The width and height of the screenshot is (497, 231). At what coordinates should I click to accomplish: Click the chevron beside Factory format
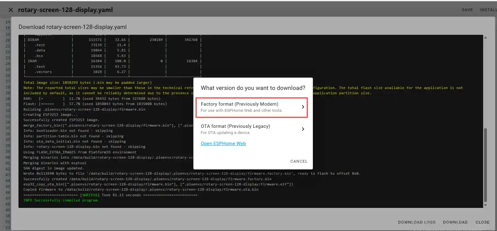tap(303, 107)
